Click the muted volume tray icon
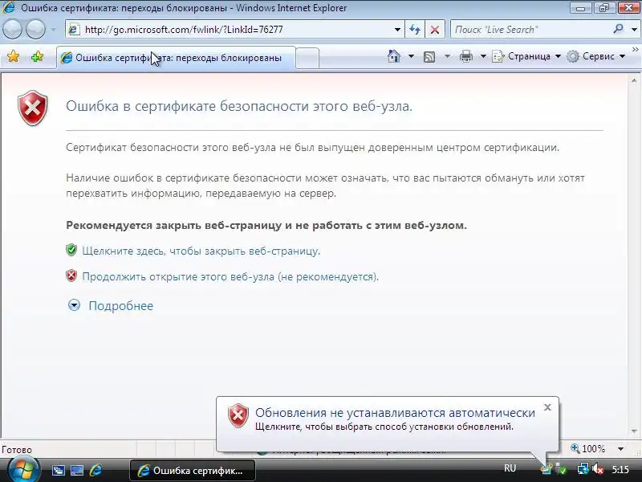The width and height of the screenshot is (642, 482). [598, 469]
